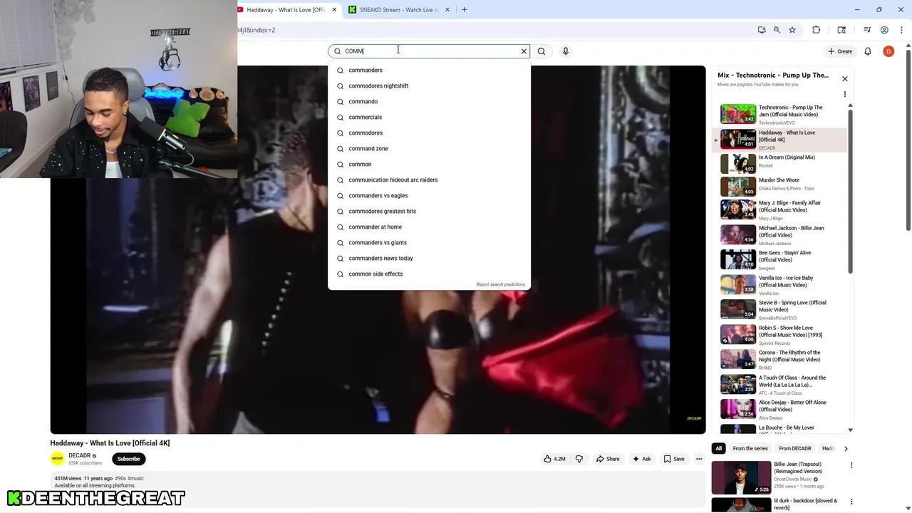Screen dimensions: 912x513
Task: Open the browser extensions puzzle icon
Action: click(817, 30)
